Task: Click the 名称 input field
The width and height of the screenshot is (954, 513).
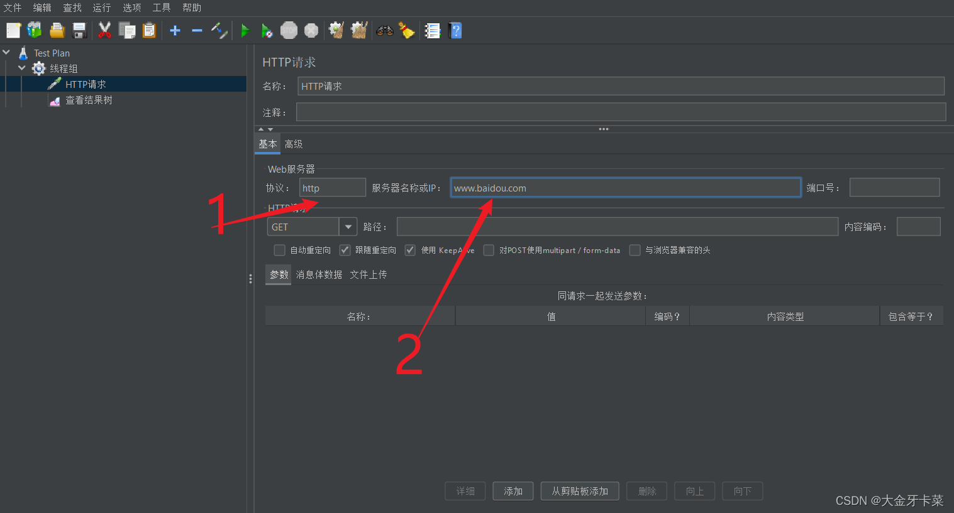Action: pos(621,86)
